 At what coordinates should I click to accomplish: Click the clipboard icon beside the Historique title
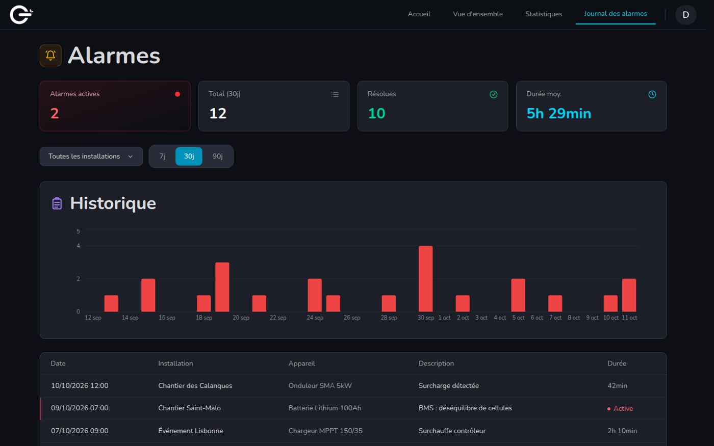point(57,203)
